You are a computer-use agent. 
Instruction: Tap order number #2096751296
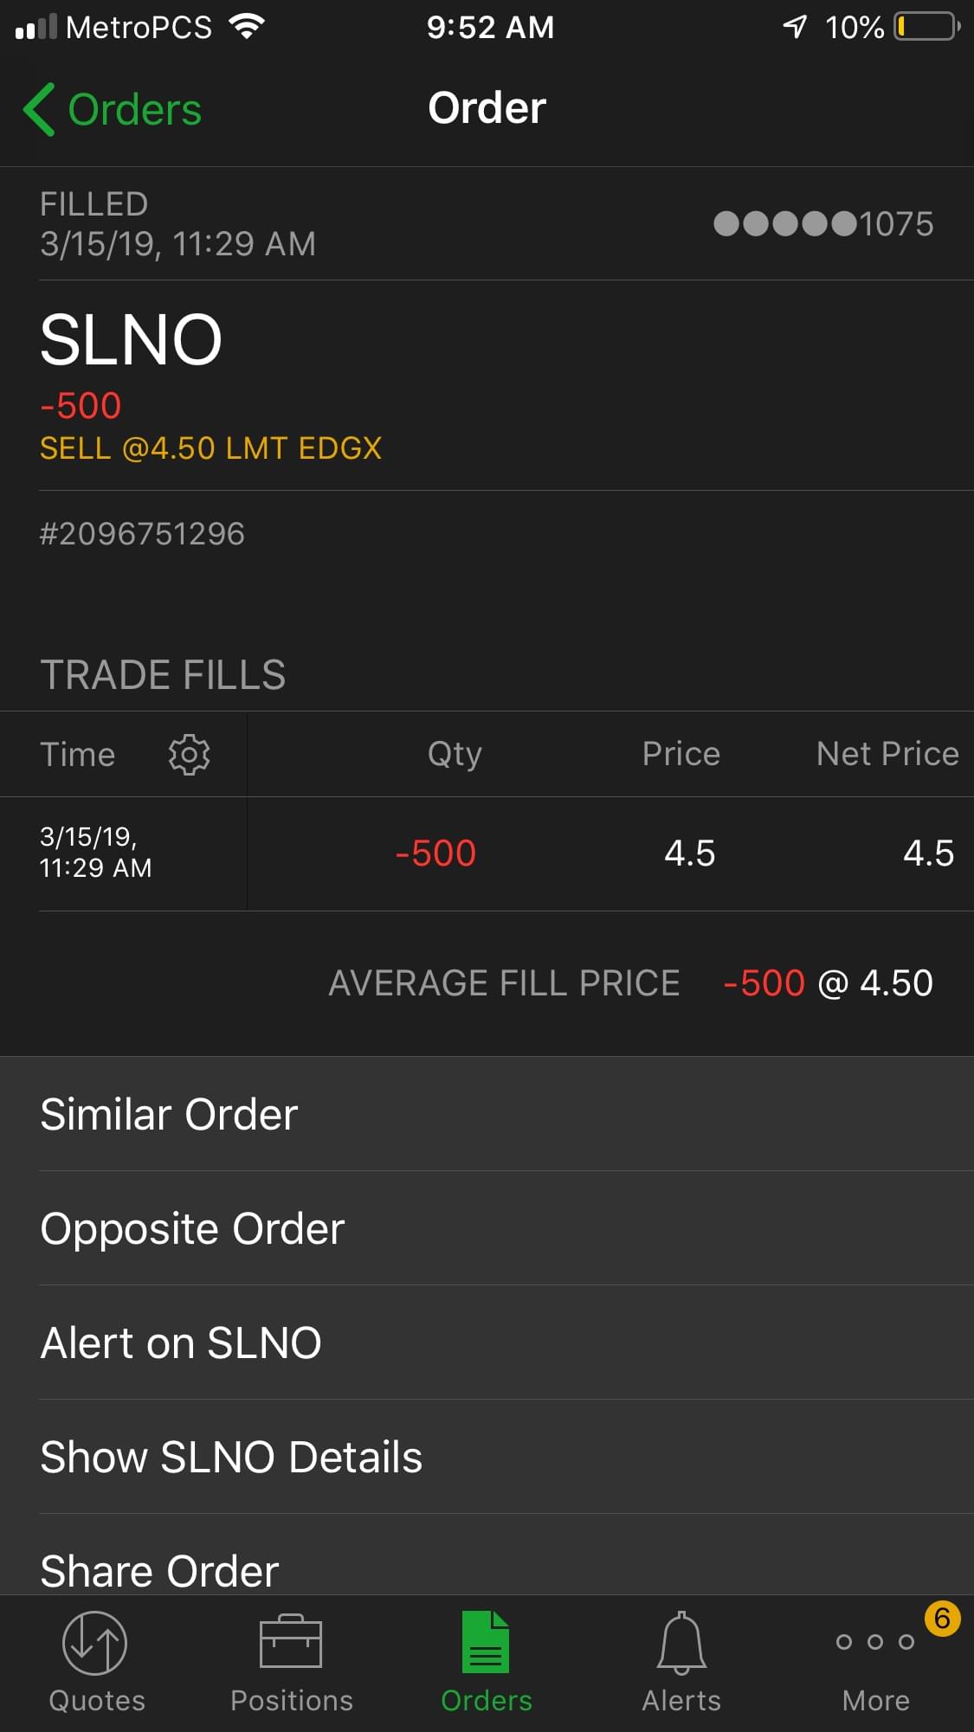coord(143,534)
